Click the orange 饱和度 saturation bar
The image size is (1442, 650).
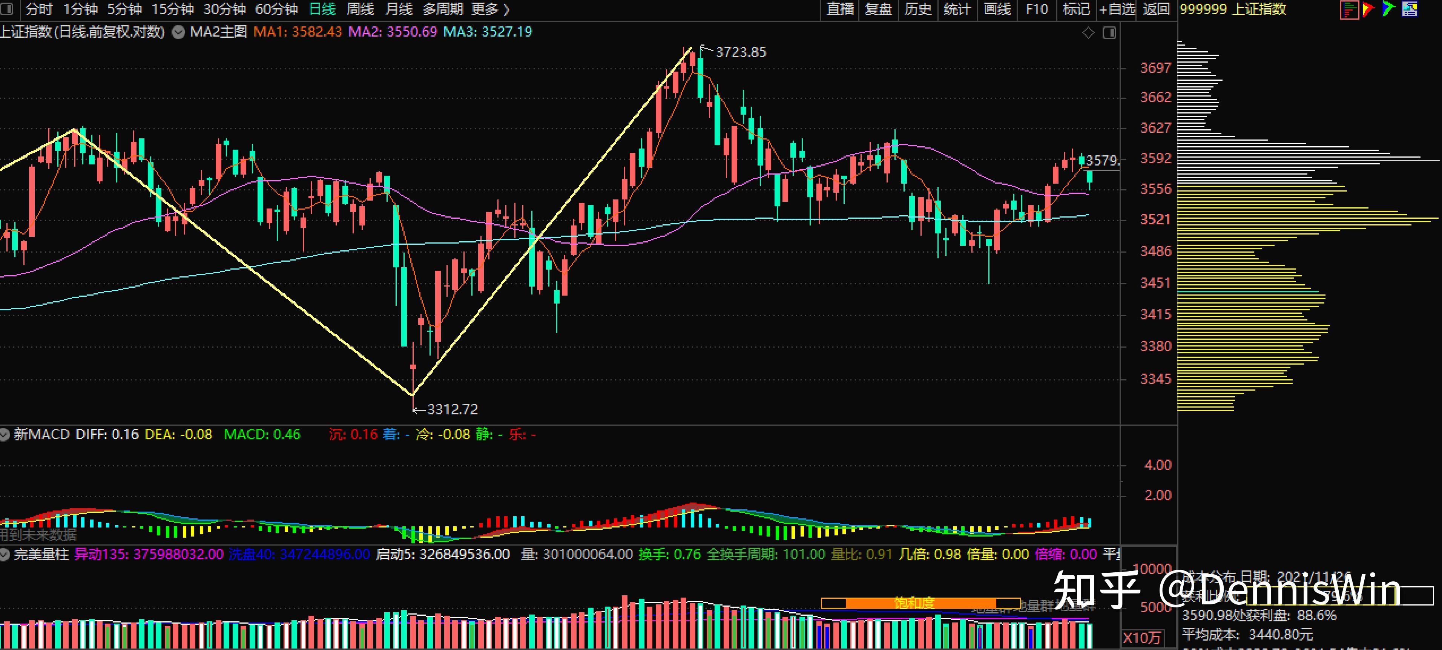(921, 603)
